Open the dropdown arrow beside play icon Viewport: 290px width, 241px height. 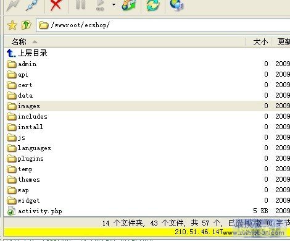[114, 4]
